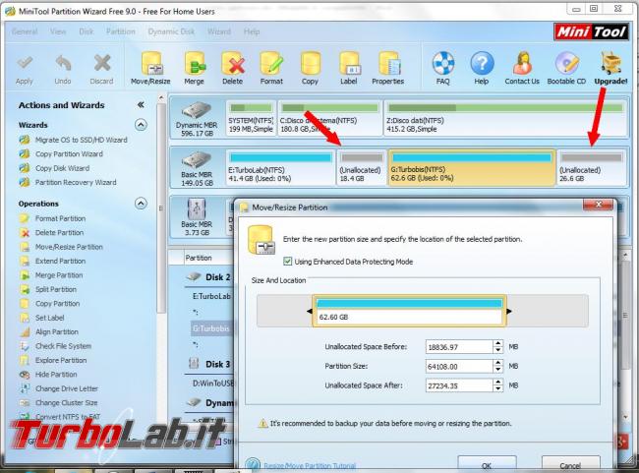
Task: Toggle Using Enhanced Data Protecting Mode
Action: click(x=288, y=262)
